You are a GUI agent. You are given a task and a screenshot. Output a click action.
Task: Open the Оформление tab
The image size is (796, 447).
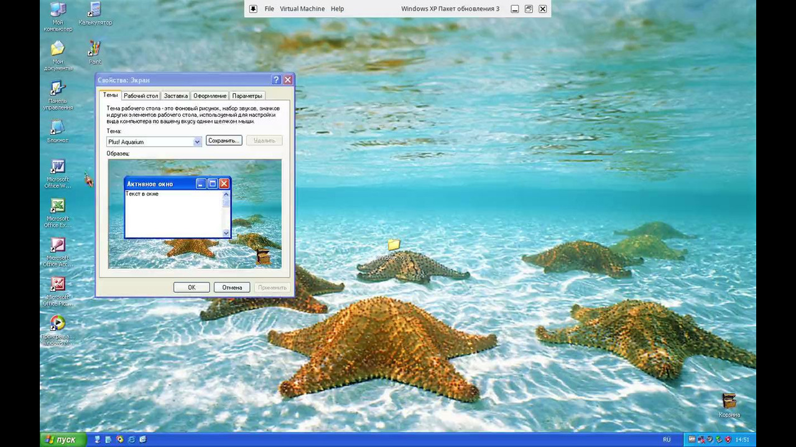pos(210,96)
